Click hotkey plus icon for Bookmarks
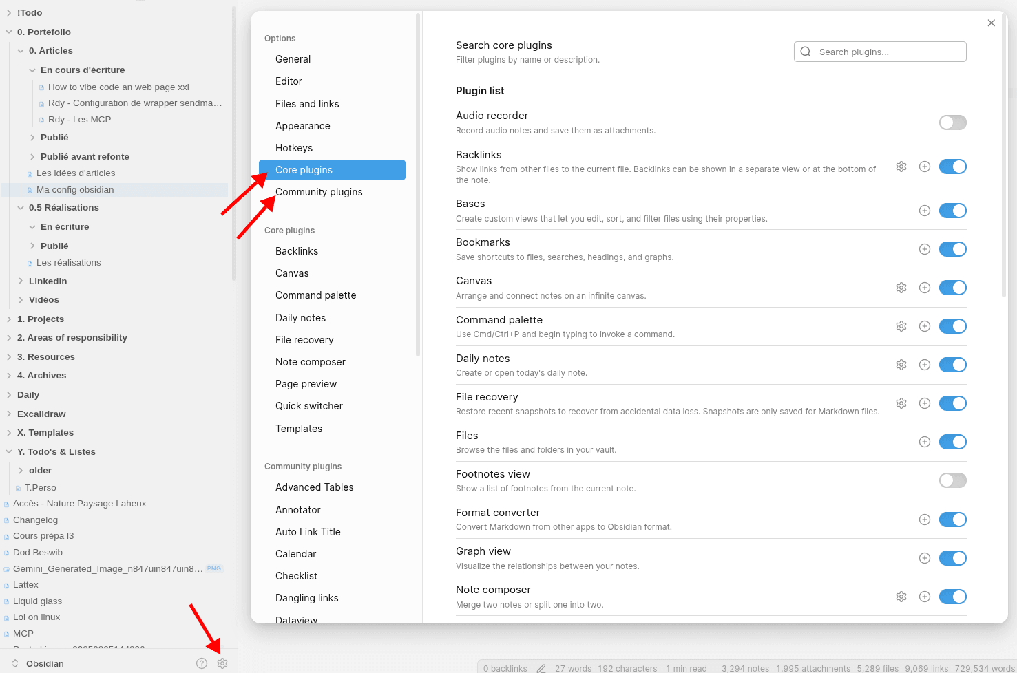Screen dimensions: 1017x673 [925, 249]
